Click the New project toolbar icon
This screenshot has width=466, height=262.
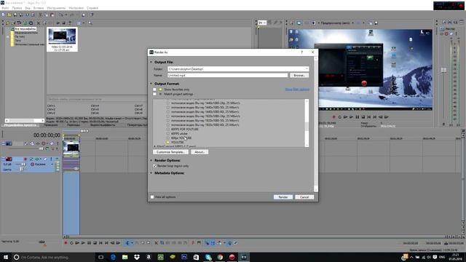[x=3, y=15]
